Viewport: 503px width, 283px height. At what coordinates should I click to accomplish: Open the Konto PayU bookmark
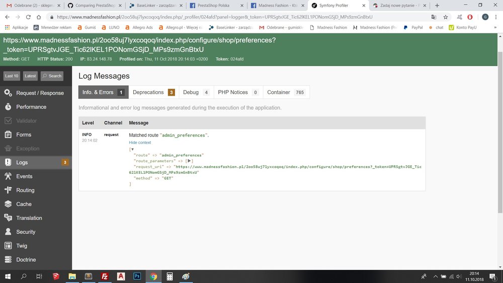(x=463, y=27)
